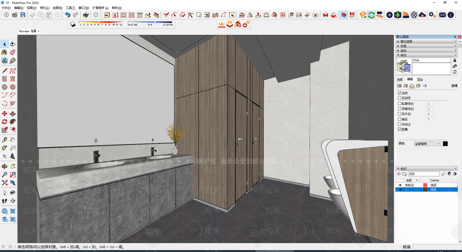
Task: Select the Zoom Extents tool
Action: point(5,183)
